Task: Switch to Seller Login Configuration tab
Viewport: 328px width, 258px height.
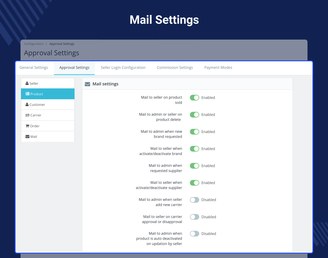Action: coord(123,68)
